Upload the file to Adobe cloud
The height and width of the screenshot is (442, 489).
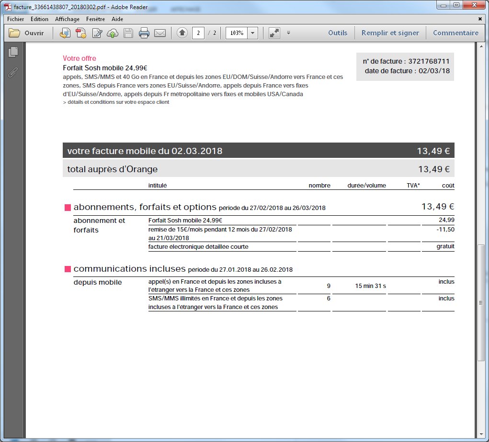pos(112,33)
